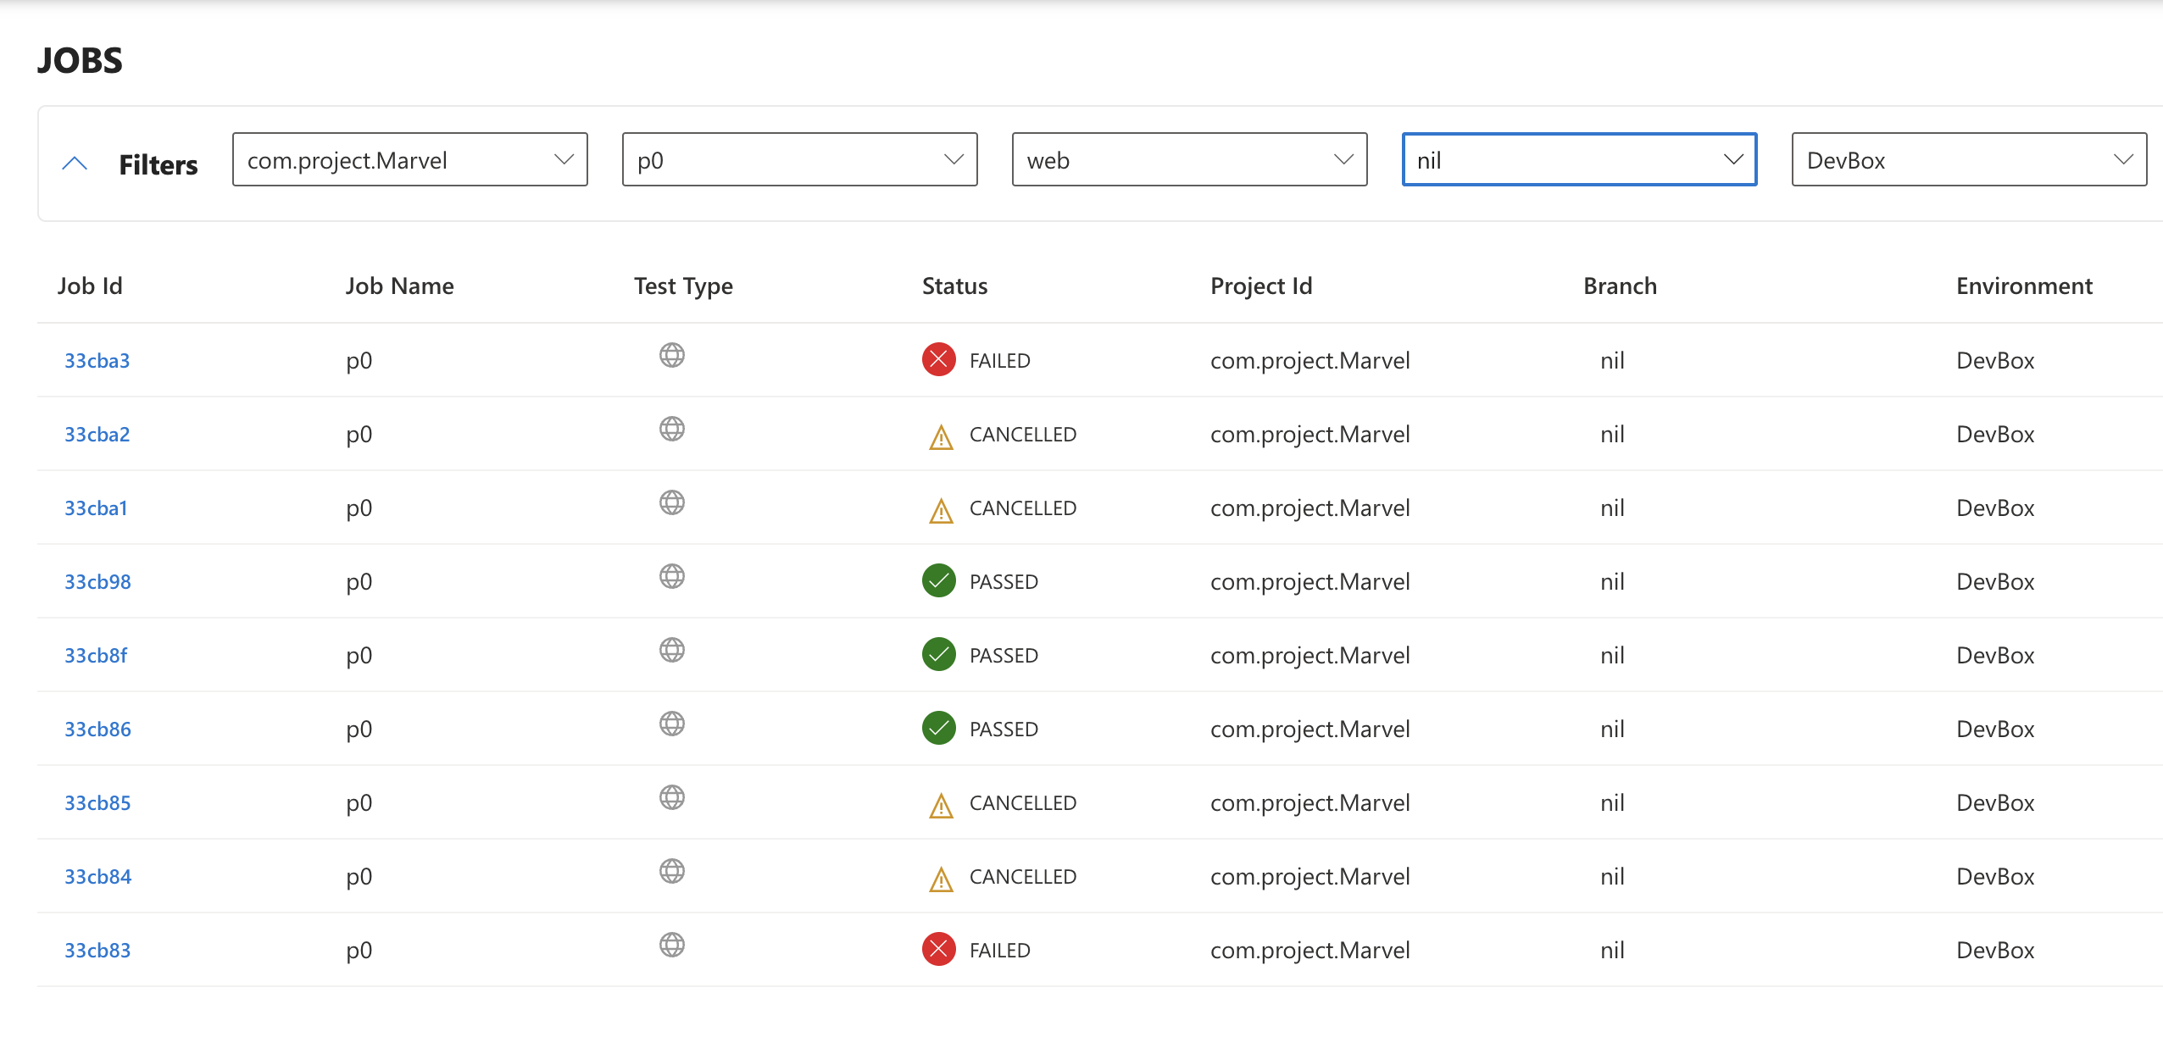Open job link 33cba3
This screenshot has height=1054, width=2163.
(97, 361)
